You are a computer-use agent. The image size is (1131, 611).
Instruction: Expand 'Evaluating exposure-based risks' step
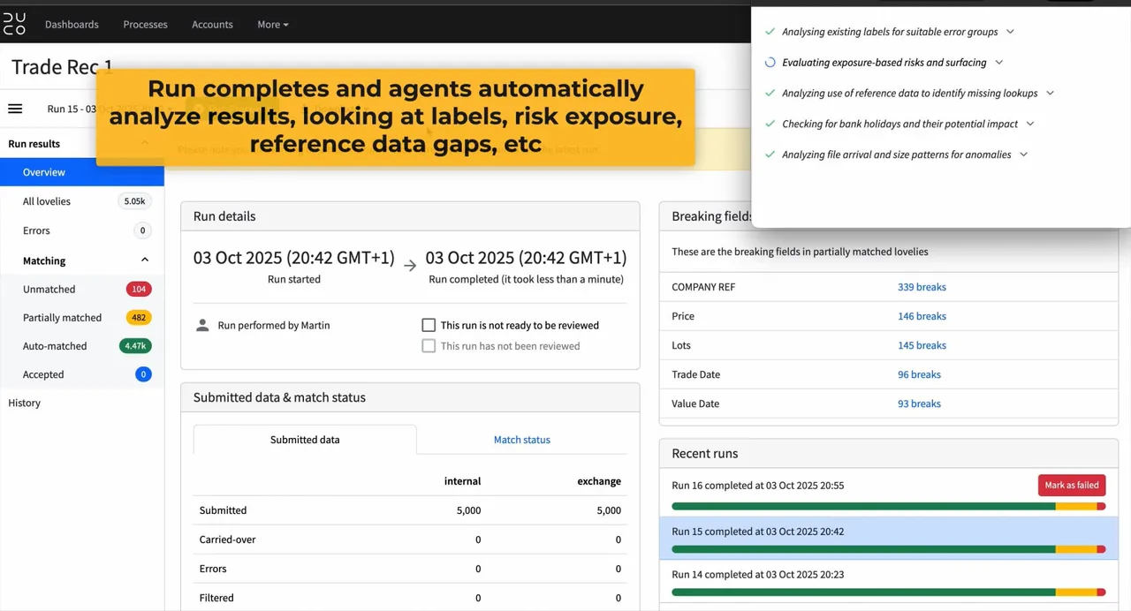tap(999, 63)
